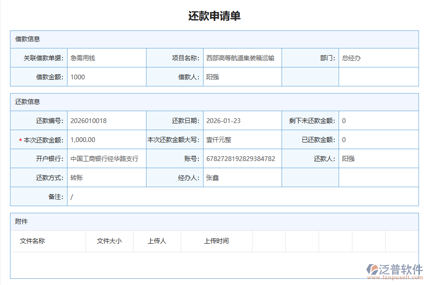Viewport: 428px width, 285px height.
Task: Click the 还款申请单 page title
Action: [214, 16]
